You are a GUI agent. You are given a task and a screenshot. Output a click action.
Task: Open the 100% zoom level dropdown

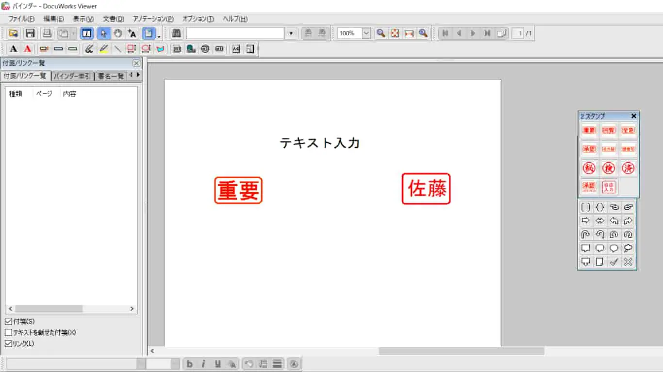(x=366, y=33)
